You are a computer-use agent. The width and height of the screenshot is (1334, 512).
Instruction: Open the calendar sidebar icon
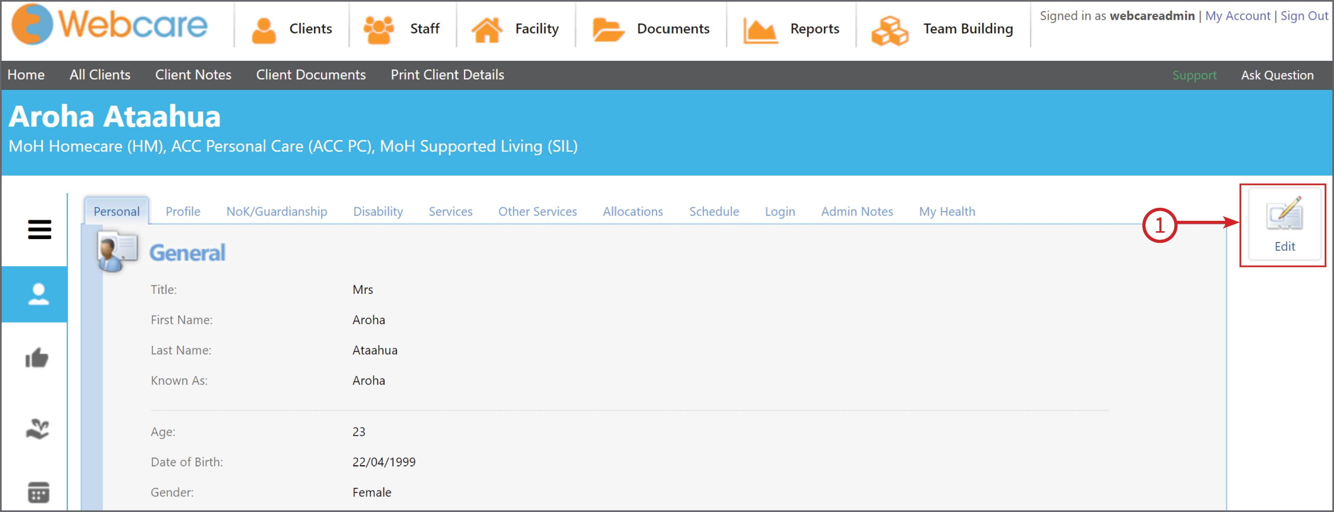(x=38, y=492)
